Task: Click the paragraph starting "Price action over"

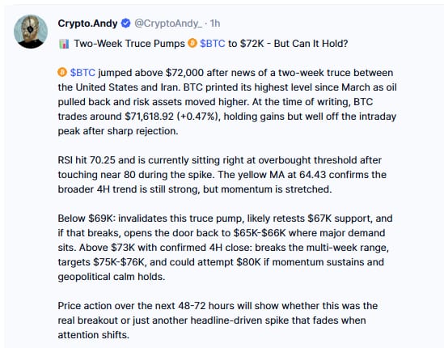Action: pyautogui.click(x=218, y=320)
